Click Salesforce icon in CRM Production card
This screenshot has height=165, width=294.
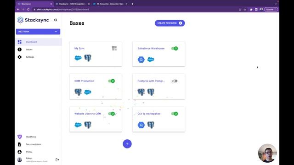pyautogui.click(x=88, y=92)
